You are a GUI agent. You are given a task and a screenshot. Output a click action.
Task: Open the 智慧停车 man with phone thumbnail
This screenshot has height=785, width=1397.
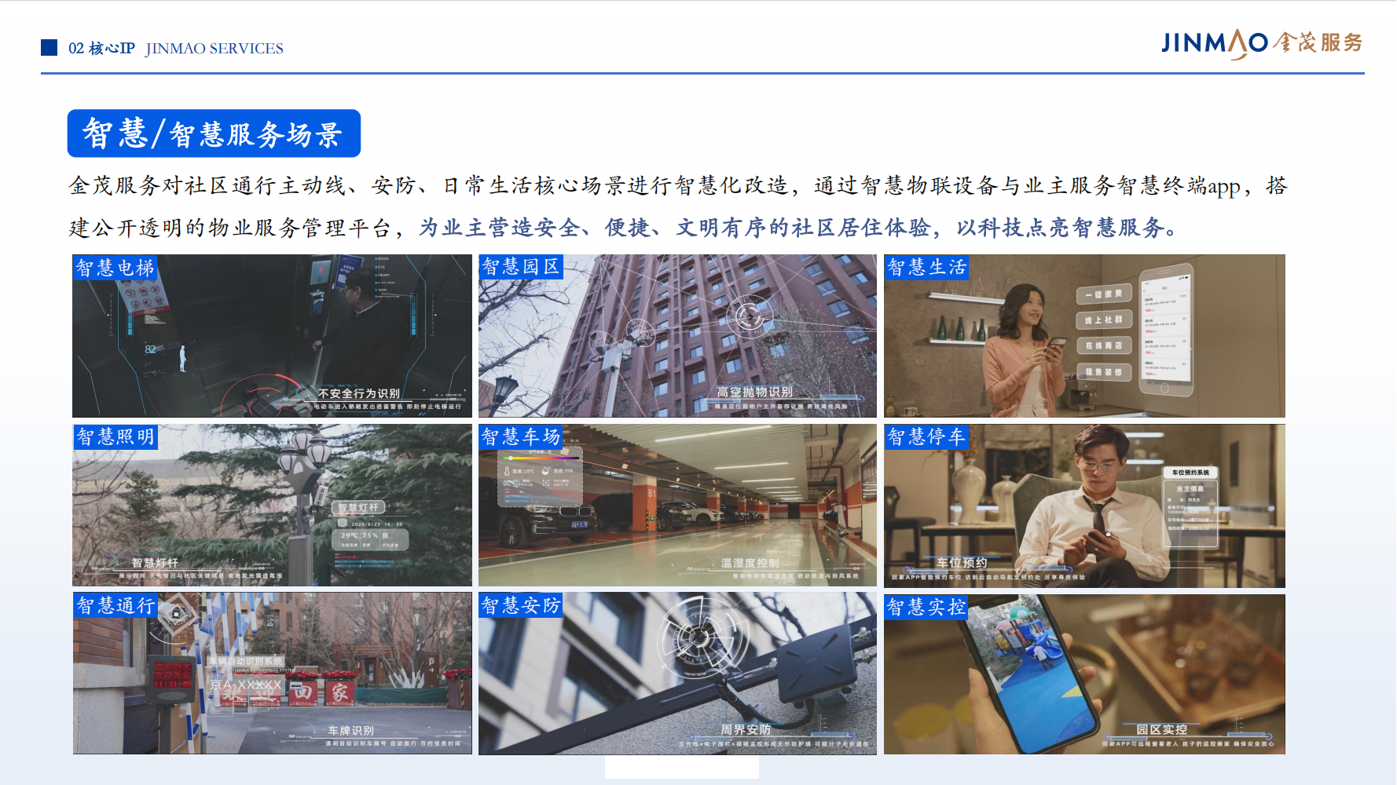(1084, 506)
